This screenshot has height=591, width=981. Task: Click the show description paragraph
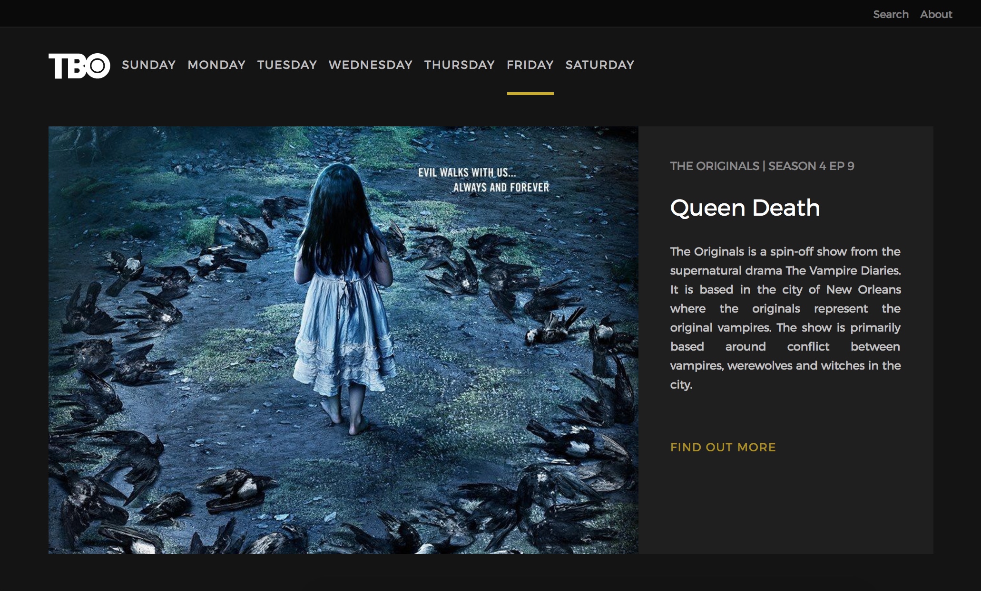pos(785,318)
